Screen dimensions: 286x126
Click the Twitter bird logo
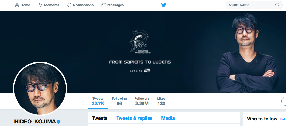click(164, 5)
